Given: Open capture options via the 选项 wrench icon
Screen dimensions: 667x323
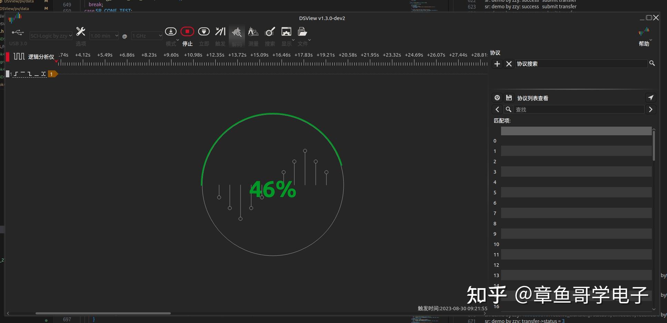Looking at the screenshot, I should (81, 31).
